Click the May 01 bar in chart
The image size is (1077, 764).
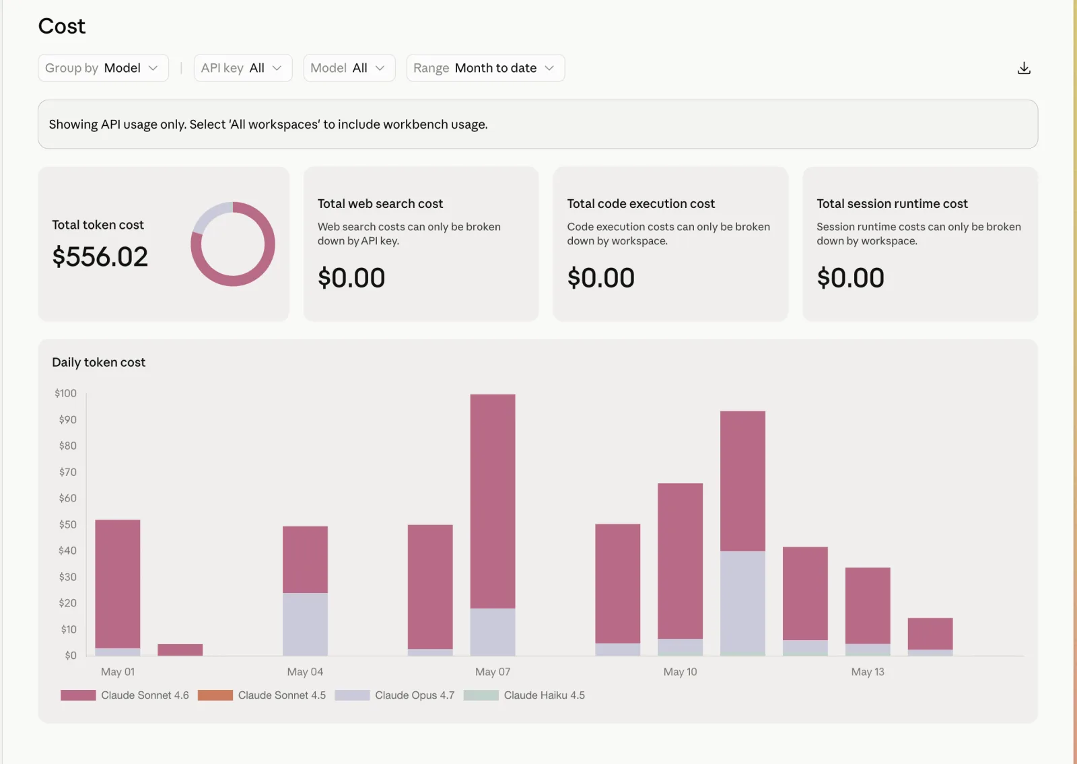[x=118, y=588]
